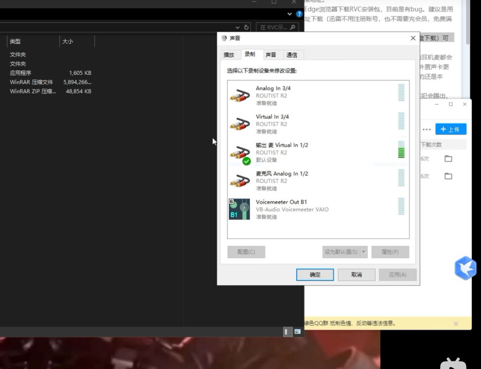Select the Virtual In 3/4 device icon

click(x=240, y=124)
